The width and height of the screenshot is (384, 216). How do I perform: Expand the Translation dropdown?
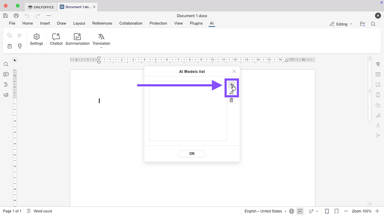[101, 48]
